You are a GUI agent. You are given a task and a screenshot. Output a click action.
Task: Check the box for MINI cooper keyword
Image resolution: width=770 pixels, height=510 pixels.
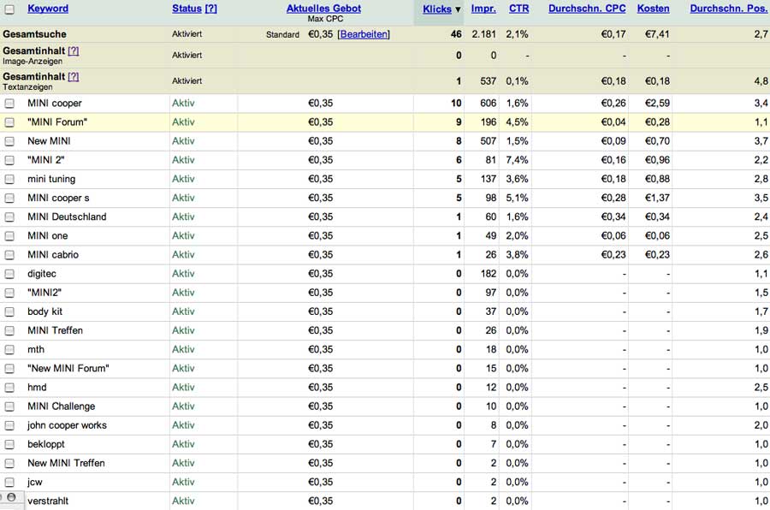point(9,104)
